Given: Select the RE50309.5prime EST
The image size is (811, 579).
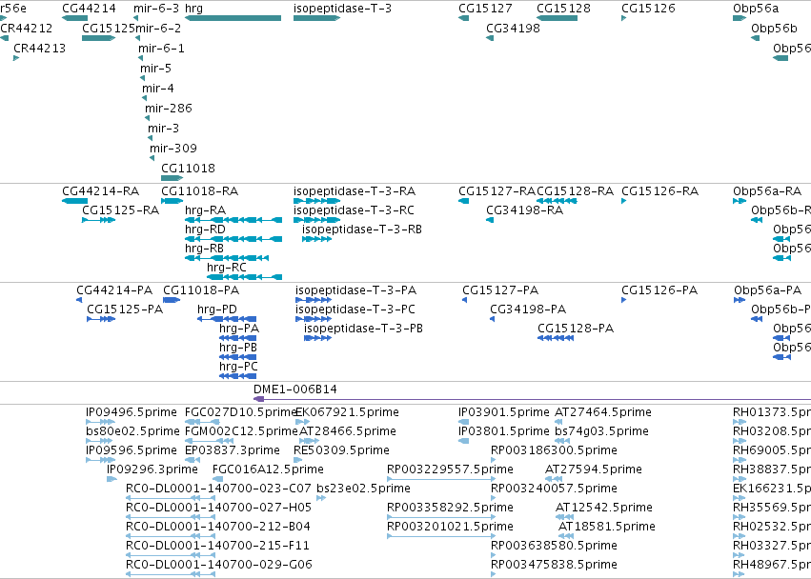Looking at the screenshot, I should coord(296,460).
